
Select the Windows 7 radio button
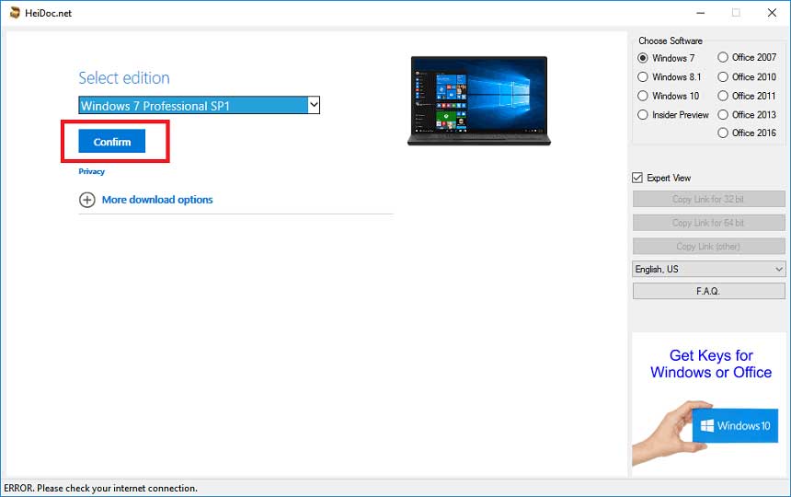[x=643, y=58]
